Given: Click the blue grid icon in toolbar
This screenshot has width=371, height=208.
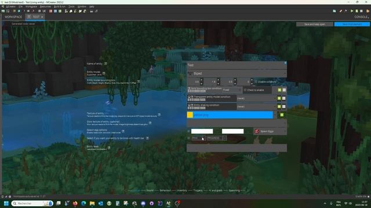Looking at the screenshot, I should pyautogui.click(x=56, y=11).
